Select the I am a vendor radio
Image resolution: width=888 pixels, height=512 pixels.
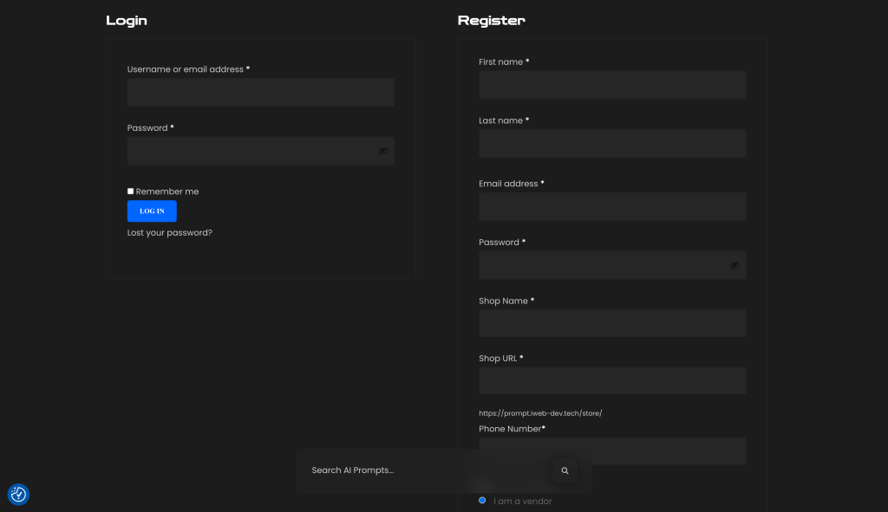click(x=482, y=500)
